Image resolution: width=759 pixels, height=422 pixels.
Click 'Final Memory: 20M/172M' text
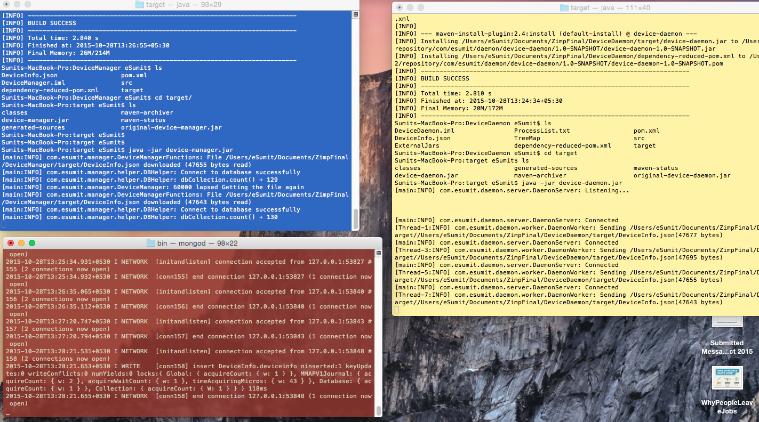click(x=462, y=108)
